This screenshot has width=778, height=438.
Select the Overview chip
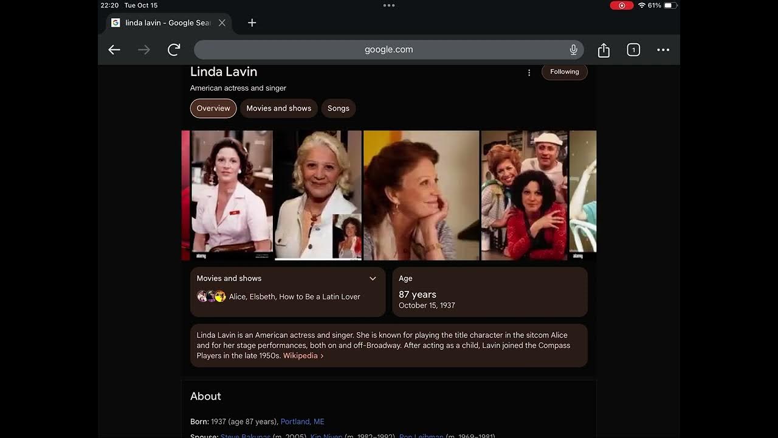pos(213,108)
